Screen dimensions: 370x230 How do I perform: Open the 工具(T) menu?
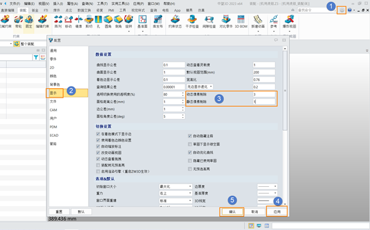(x=102, y=4)
